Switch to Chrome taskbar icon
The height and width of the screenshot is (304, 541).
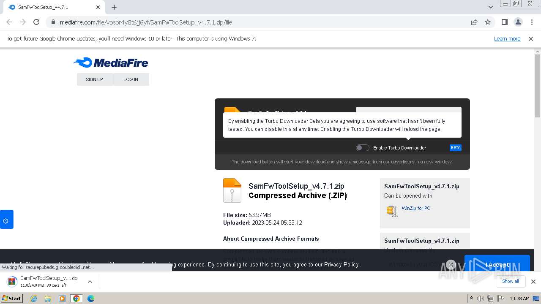[x=77, y=299]
